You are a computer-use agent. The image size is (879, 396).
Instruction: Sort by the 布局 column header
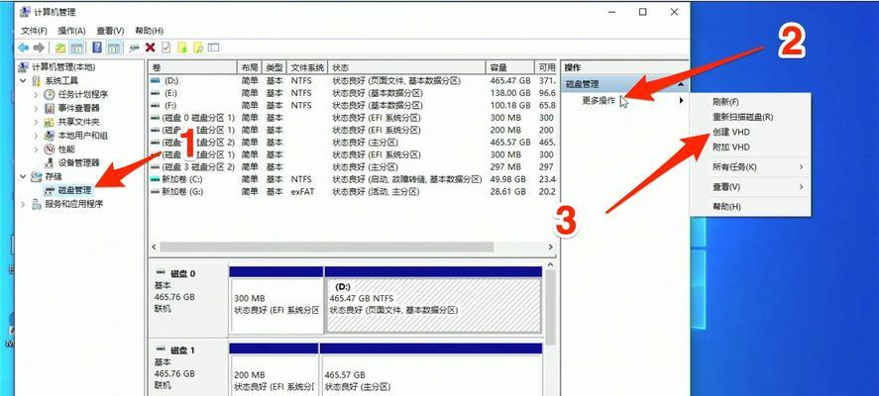click(x=250, y=67)
